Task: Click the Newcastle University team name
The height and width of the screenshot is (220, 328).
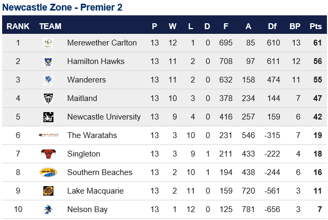Action: [104, 117]
